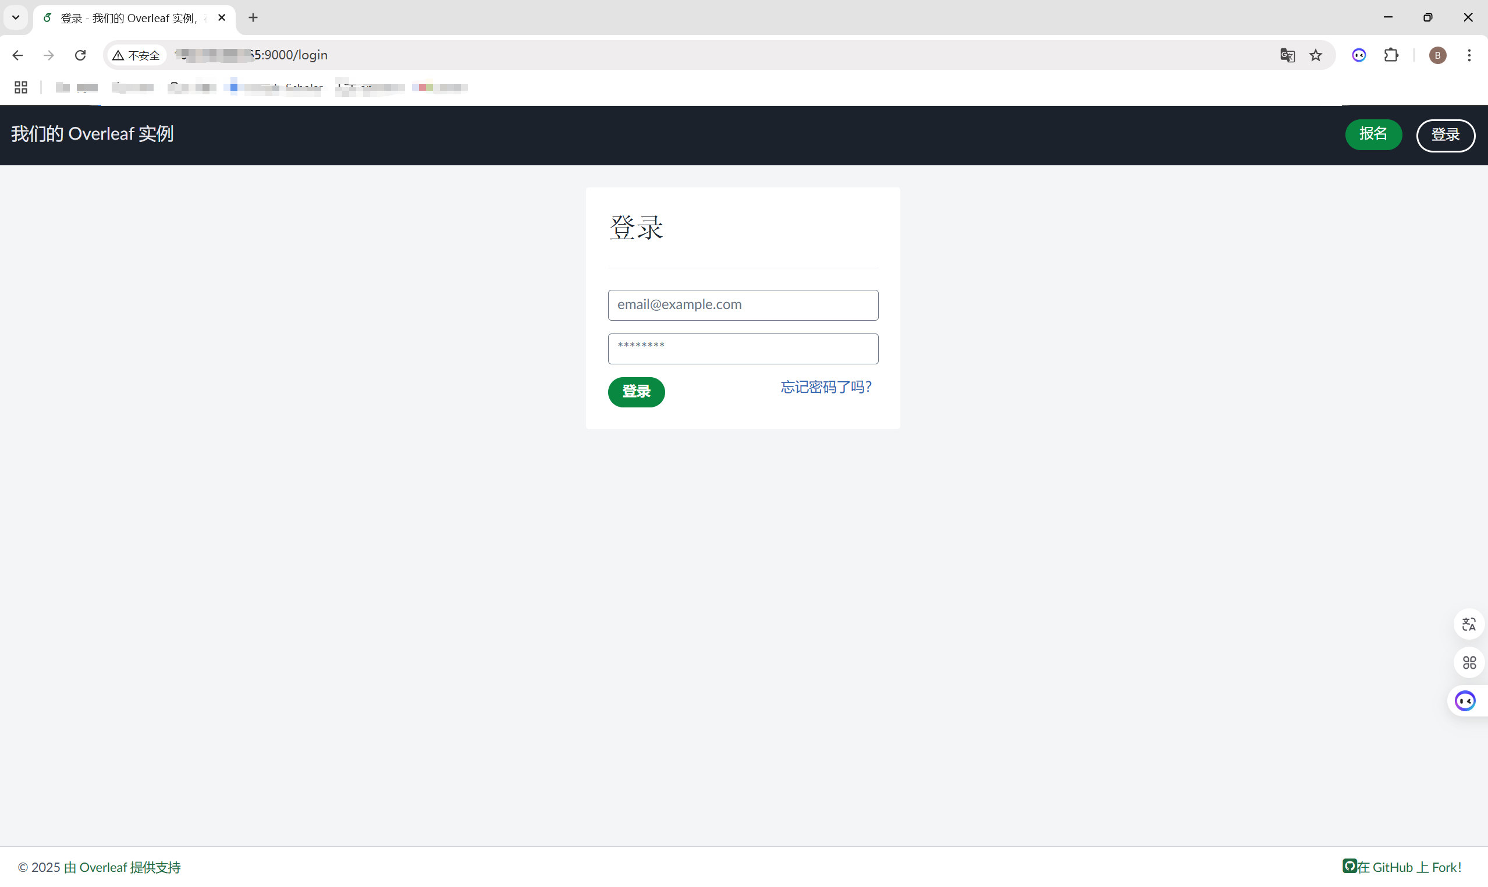
Task: Click the browser forward arrow
Action: pos(49,55)
